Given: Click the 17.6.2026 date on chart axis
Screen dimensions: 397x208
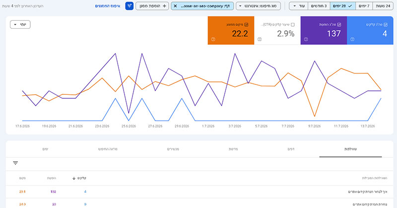Looking at the screenshot, I should coord(22,126).
